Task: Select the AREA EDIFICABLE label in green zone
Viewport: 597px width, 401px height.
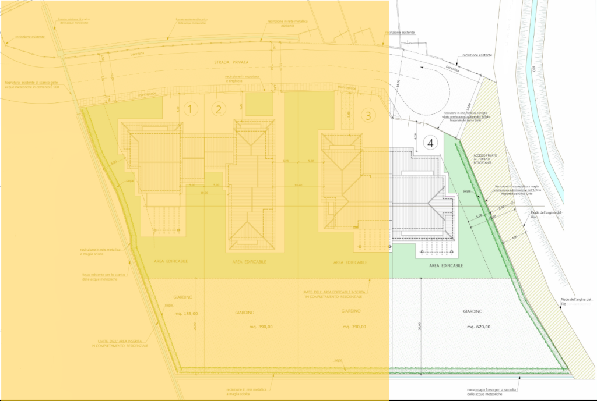Action: [x=446, y=265]
